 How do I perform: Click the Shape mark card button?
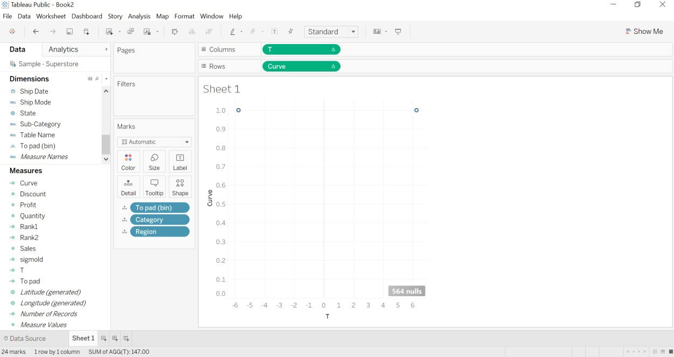click(180, 187)
